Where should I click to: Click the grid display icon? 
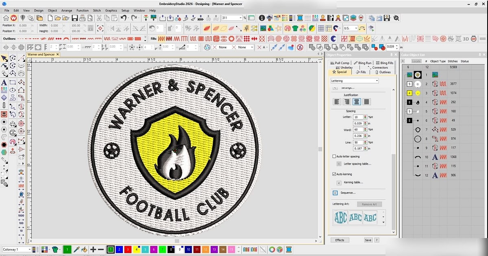click(x=321, y=28)
